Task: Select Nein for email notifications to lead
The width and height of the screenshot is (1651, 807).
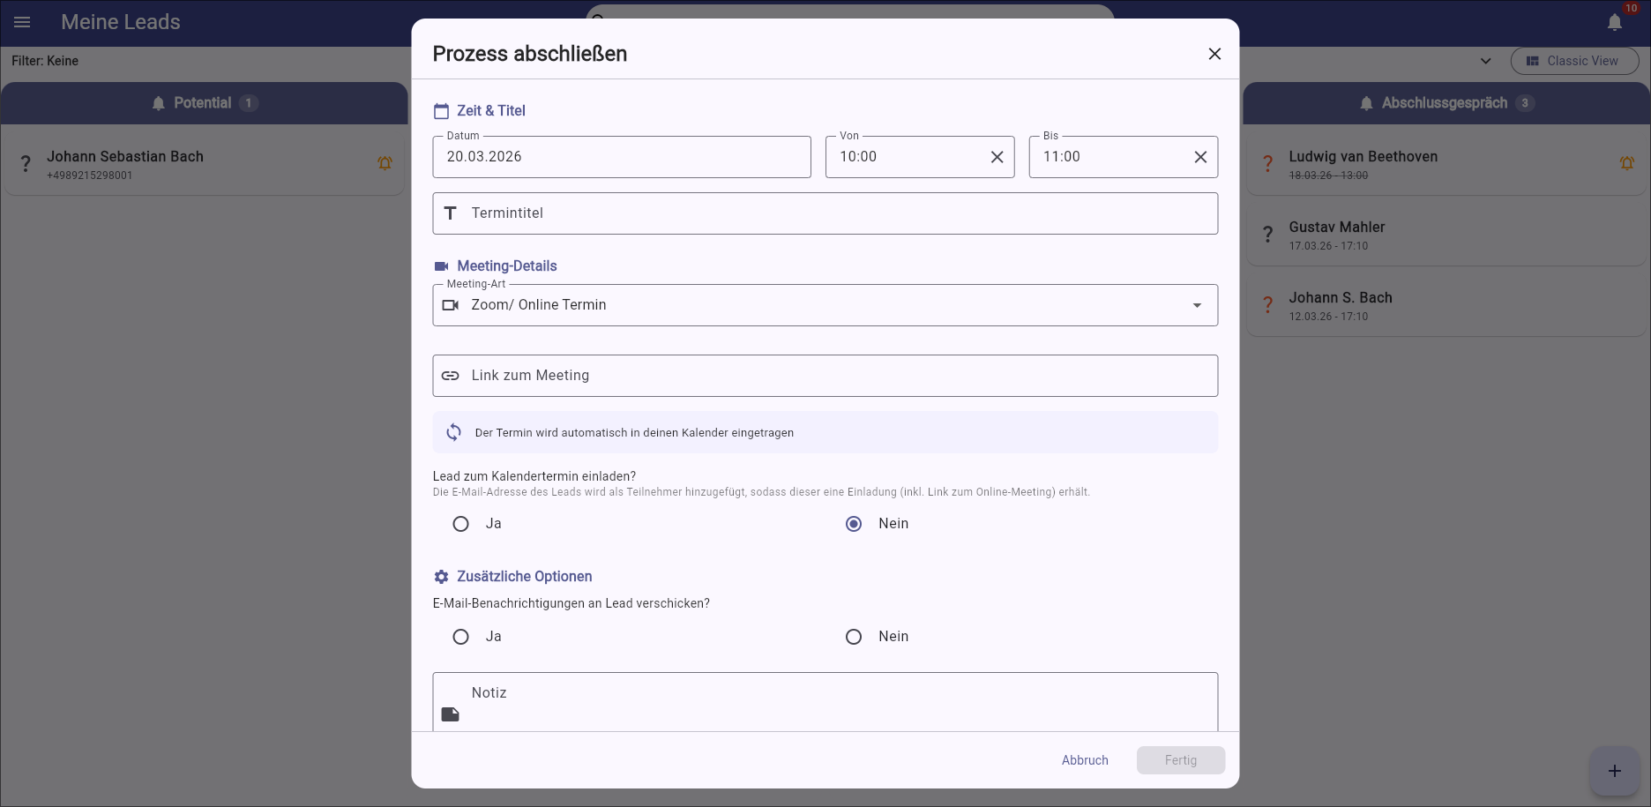Action: click(854, 637)
